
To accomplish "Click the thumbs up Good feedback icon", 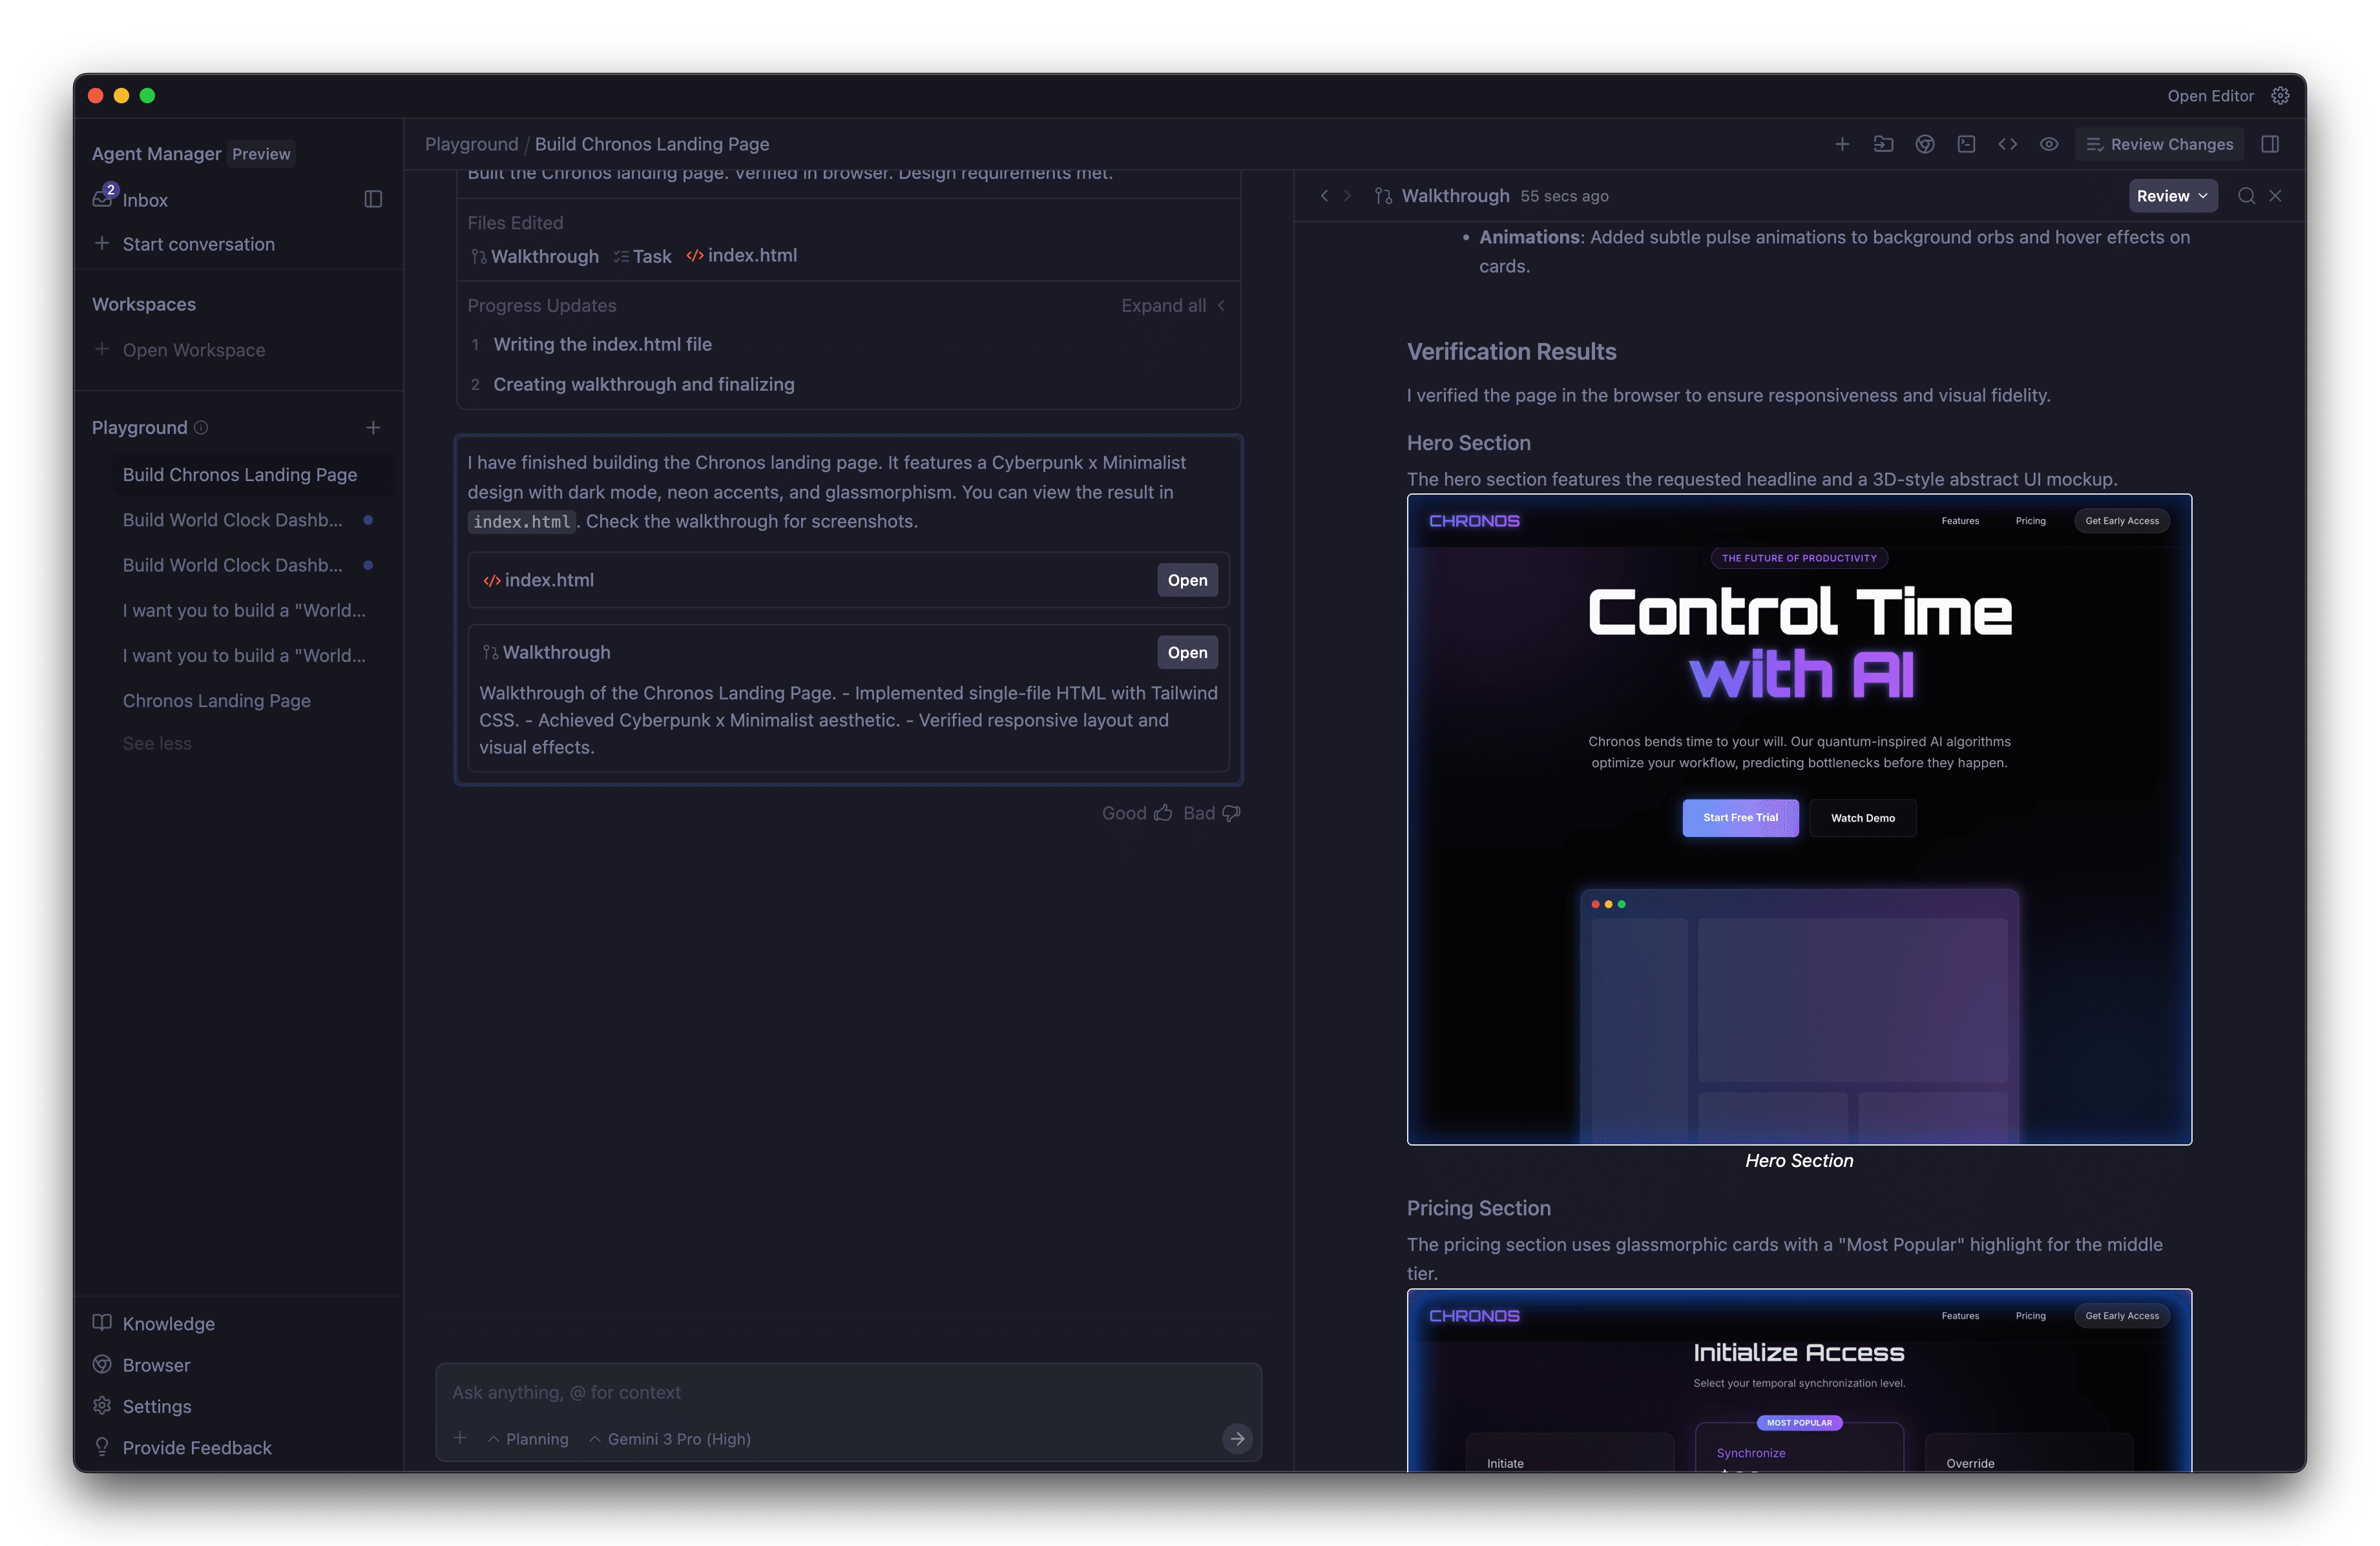I will coord(1163,814).
